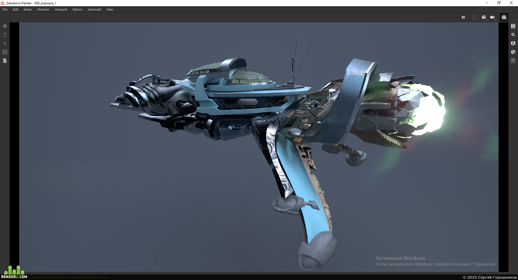Click the Photoshop export Ps icon
This screenshot has width=518, height=280.
coord(5,52)
